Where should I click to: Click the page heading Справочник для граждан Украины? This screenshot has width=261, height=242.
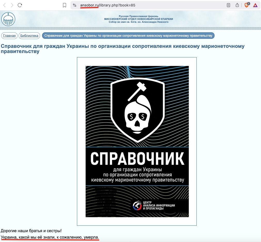[x=123, y=49]
